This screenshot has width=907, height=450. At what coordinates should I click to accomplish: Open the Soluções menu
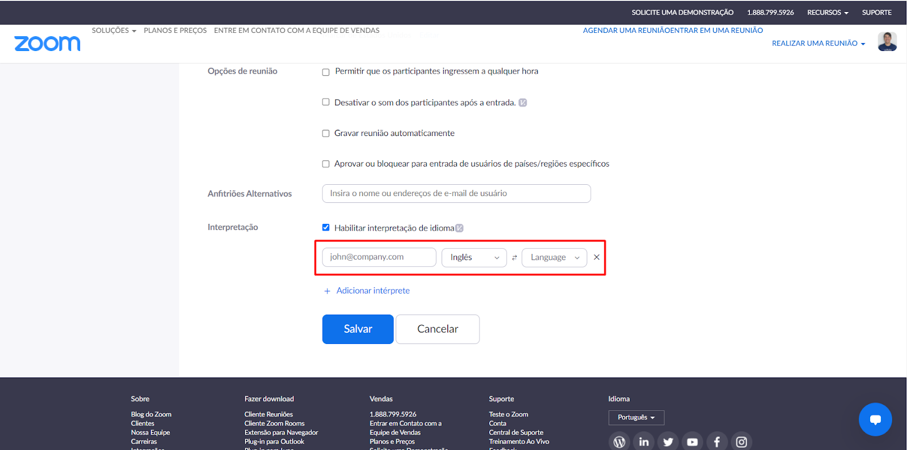(114, 31)
